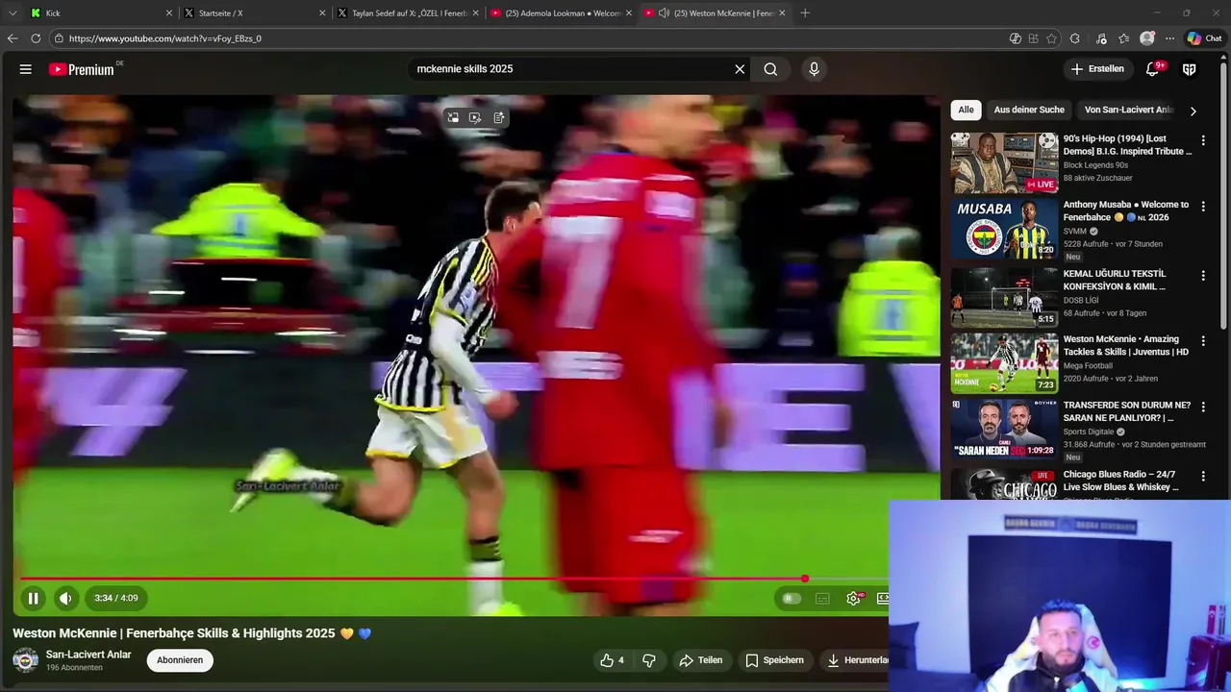Open the YouTube hamburger guide menu
The width and height of the screenshot is (1231, 692).
point(26,69)
